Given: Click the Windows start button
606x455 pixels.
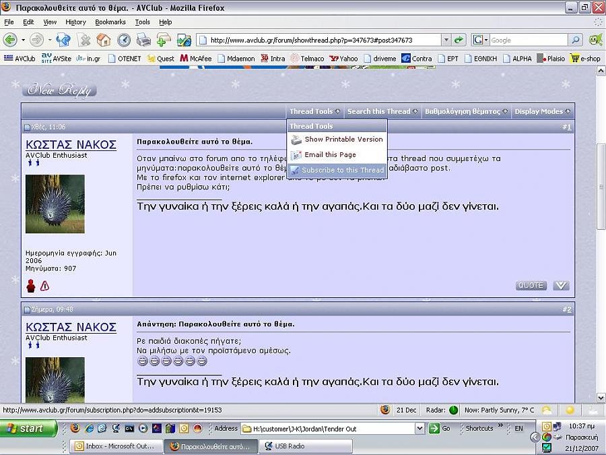Looking at the screenshot, I should [28, 428].
